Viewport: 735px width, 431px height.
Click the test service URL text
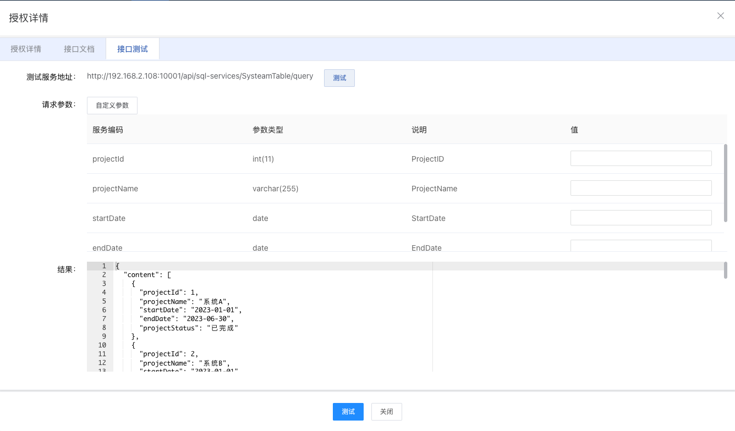pos(200,76)
